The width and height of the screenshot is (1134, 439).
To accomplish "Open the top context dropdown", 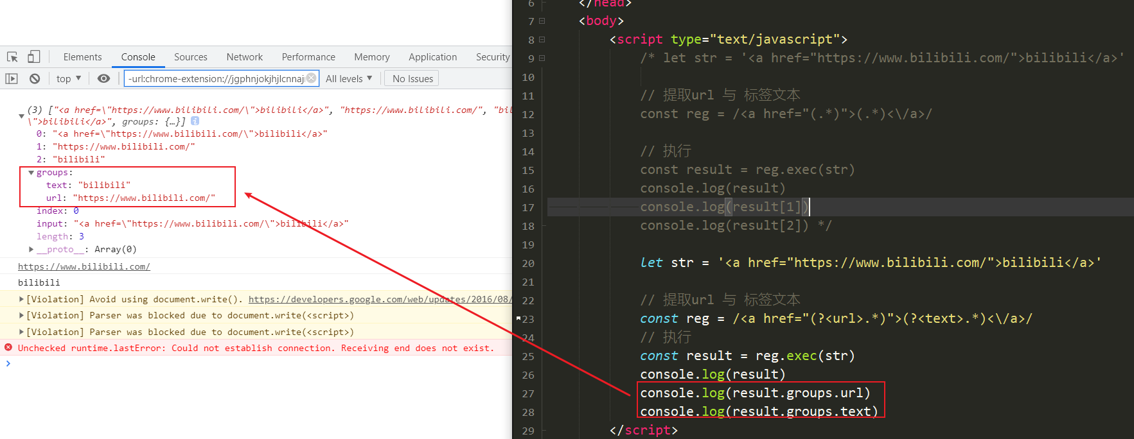I will [69, 78].
